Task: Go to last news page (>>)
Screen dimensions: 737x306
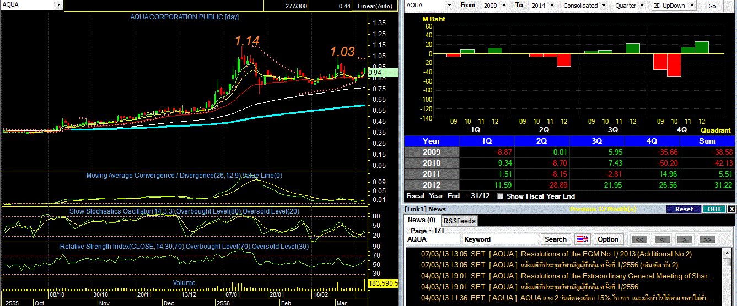Action: 707,239
